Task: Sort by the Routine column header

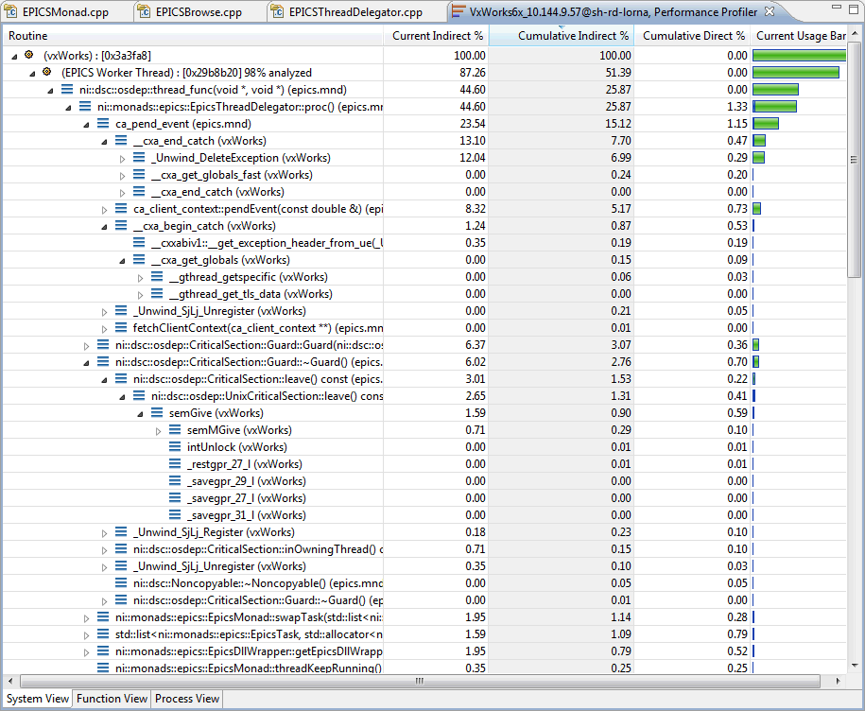Action: 193,36
